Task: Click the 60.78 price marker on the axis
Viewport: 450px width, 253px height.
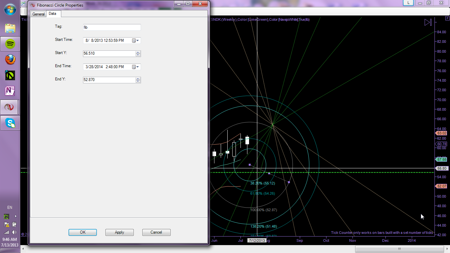Action: [x=441, y=144]
